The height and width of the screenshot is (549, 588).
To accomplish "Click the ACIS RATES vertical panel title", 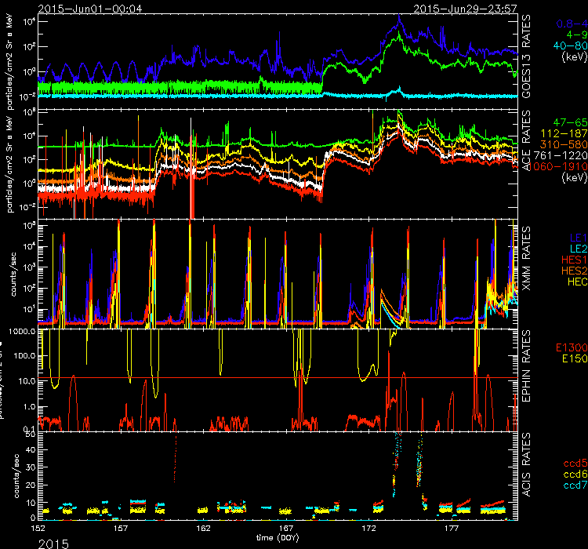I will click(527, 476).
